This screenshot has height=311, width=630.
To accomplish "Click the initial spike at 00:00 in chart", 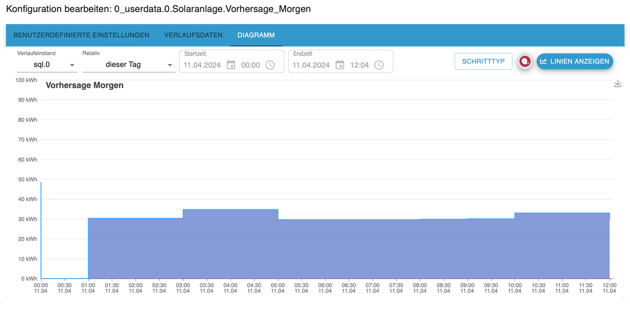I will [41, 231].
